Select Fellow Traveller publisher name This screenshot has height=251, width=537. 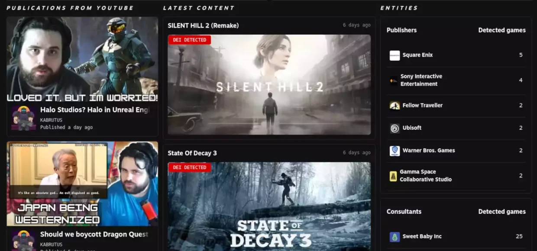coord(423,105)
